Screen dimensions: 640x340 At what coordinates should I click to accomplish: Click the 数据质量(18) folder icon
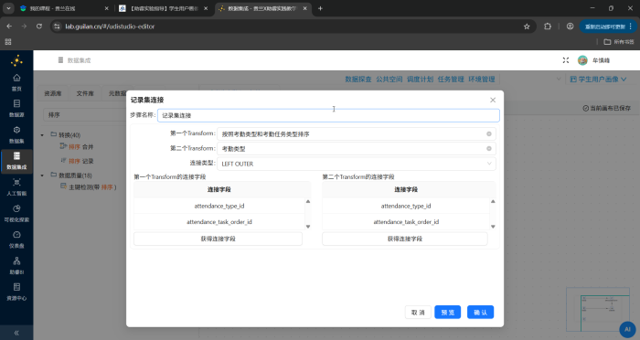tap(53, 175)
